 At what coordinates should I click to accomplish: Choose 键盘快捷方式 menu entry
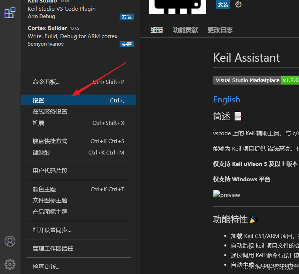pos(78,141)
